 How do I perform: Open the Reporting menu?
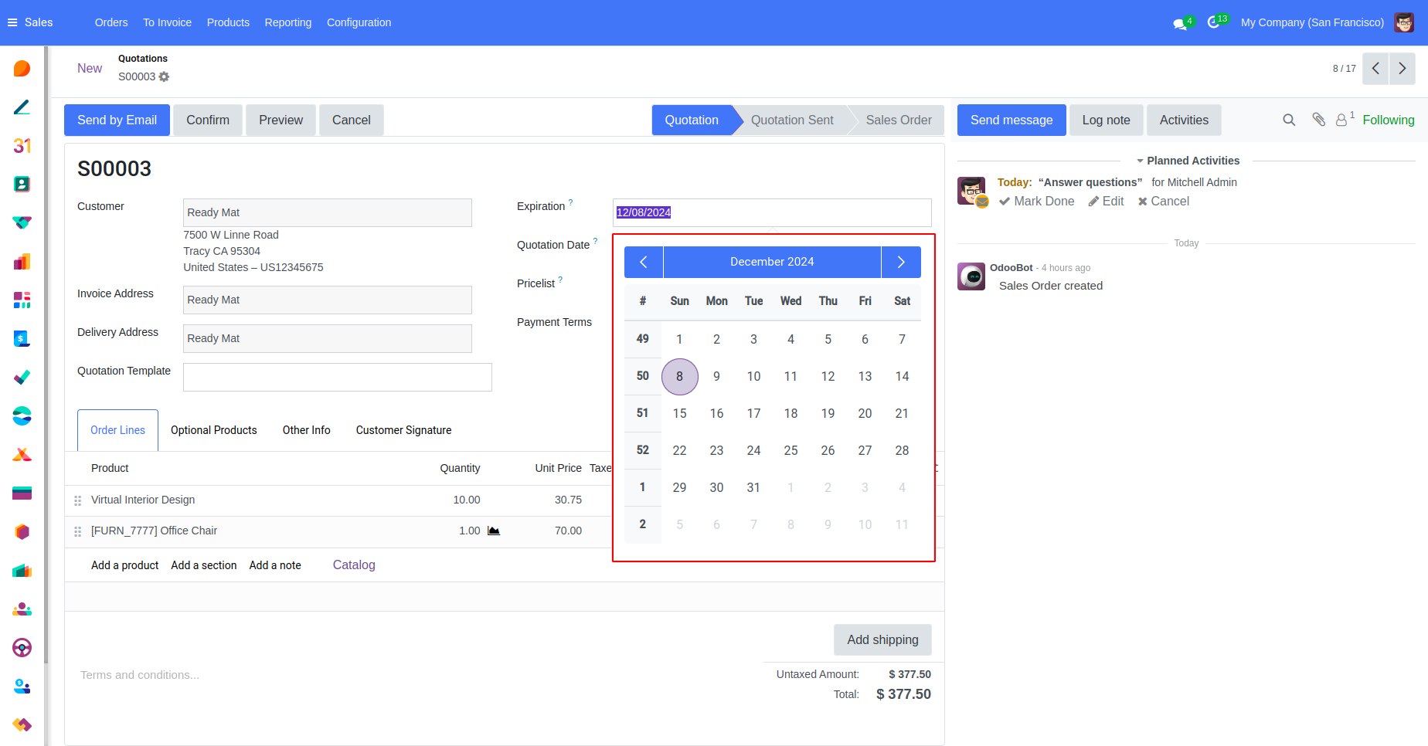pyautogui.click(x=287, y=22)
